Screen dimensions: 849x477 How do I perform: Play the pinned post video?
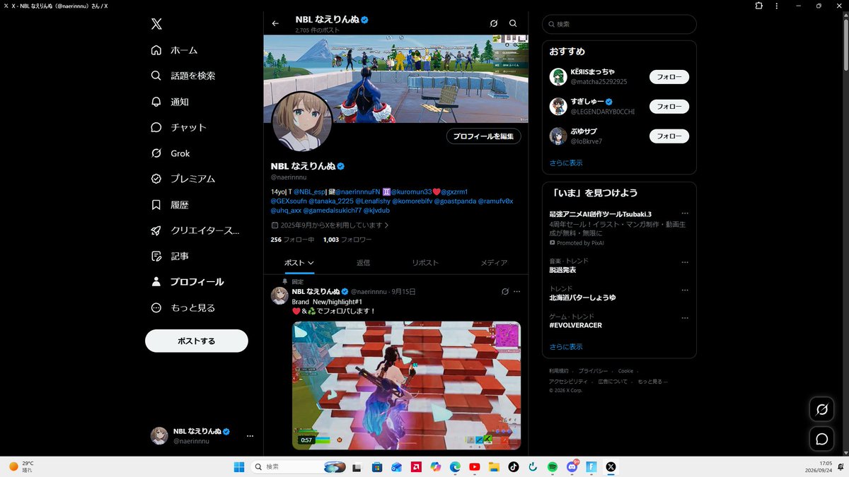[406, 386]
